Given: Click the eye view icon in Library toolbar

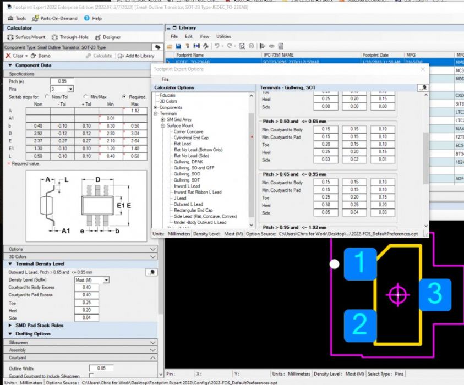Looking at the screenshot, I should [272, 46].
